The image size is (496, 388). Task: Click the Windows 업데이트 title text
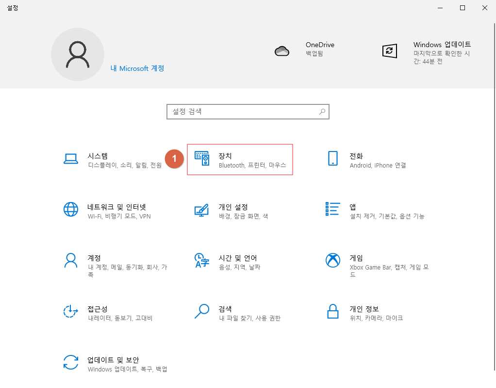(x=442, y=45)
